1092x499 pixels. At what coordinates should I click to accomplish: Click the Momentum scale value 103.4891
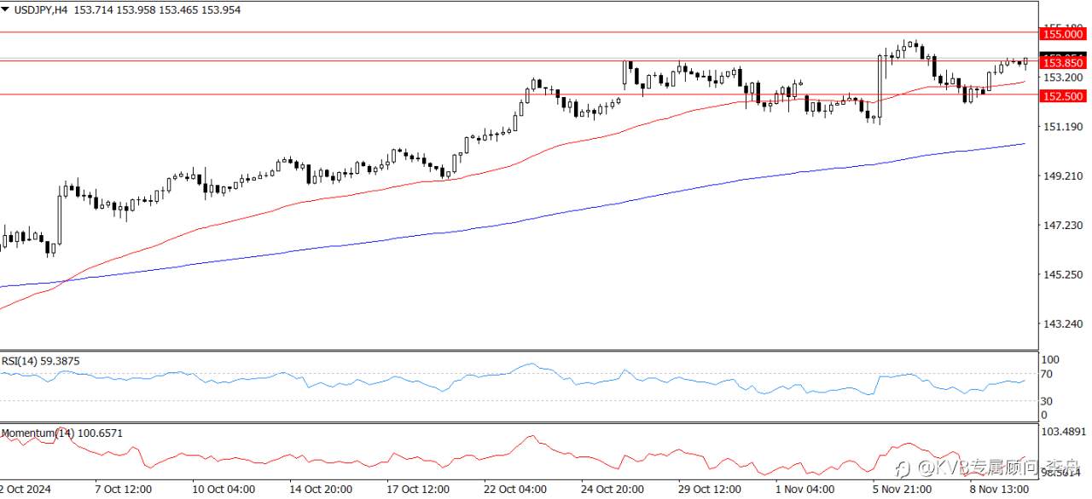coord(1065,432)
